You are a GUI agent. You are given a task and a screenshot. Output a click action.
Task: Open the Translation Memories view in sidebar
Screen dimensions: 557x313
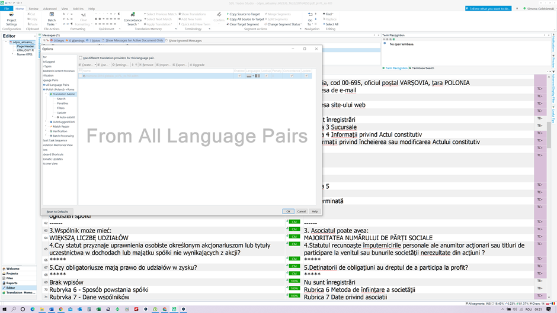[x=19, y=293]
